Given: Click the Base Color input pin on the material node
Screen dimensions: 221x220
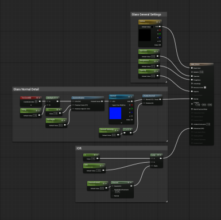Looking at the screenshot, I should [x=192, y=68].
